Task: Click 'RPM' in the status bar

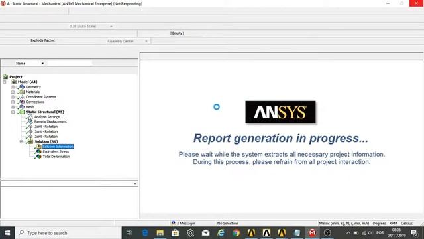Action: pyautogui.click(x=393, y=223)
